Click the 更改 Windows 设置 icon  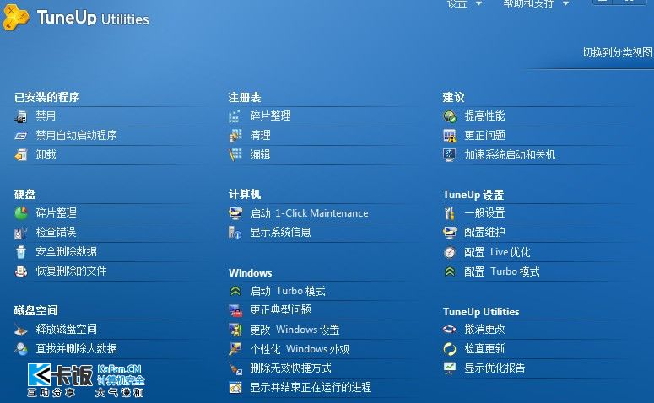[x=235, y=330]
